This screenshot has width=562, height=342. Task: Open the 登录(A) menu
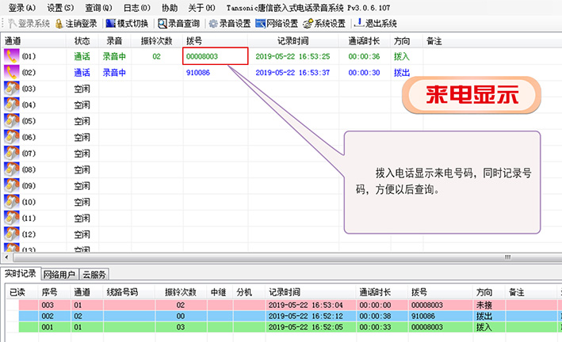pos(21,7)
